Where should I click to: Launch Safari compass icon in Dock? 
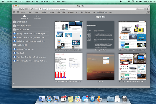(x=49, y=99)
